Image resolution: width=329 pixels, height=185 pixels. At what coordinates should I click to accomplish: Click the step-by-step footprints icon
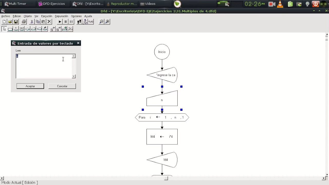79,22
